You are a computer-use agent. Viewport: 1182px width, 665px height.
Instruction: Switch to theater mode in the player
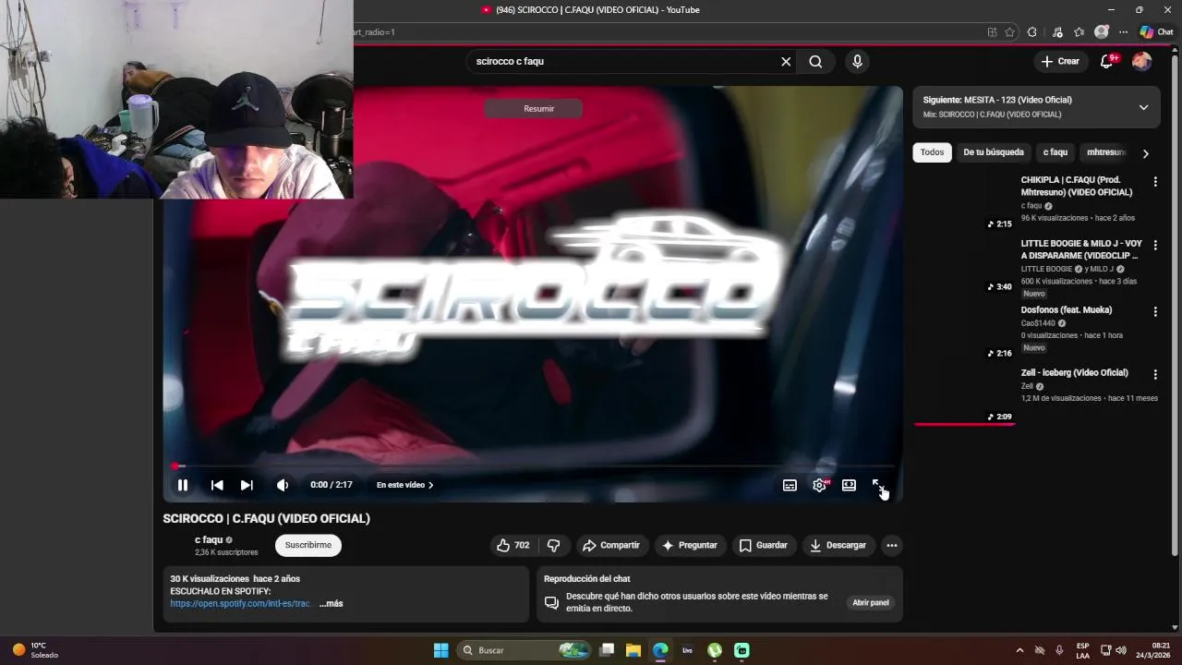(849, 485)
